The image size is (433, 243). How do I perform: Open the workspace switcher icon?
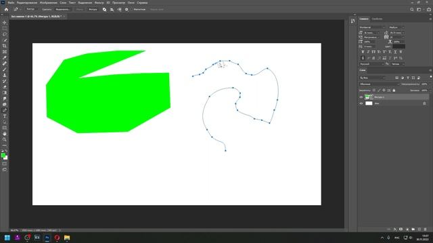419,9
